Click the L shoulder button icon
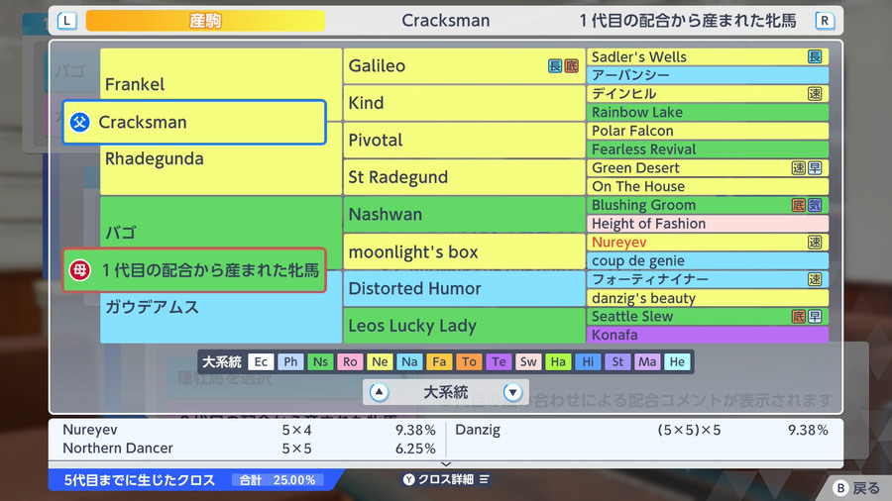The width and height of the screenshot is (892, 501). [67, 21]
